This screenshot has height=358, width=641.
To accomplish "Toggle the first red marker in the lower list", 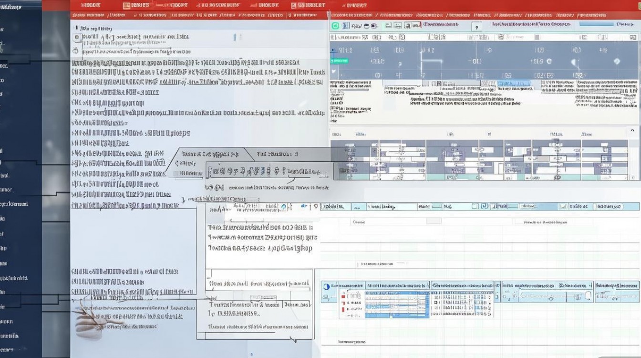I will pos(342,296).
